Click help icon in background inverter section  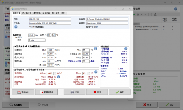[6, 65]
